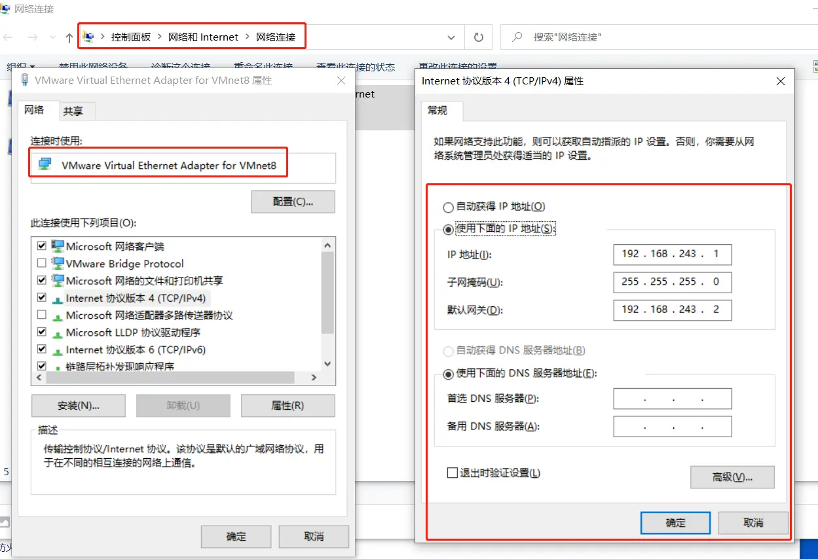Enable VMware Bridge Protocol checkbox
This screenshot has width=818, height=559.
pos(42,263)
